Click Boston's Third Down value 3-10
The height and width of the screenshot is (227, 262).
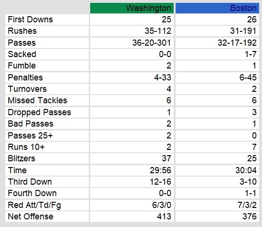coord(248,182)
